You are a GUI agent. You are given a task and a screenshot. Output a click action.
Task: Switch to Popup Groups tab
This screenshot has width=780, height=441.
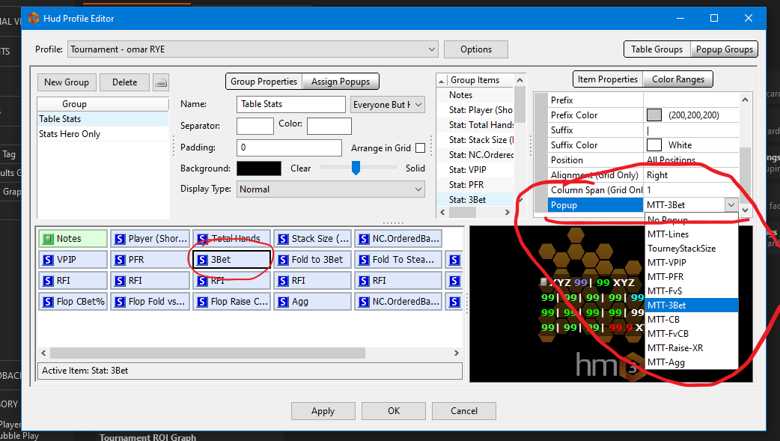click(x=725, y=49)
